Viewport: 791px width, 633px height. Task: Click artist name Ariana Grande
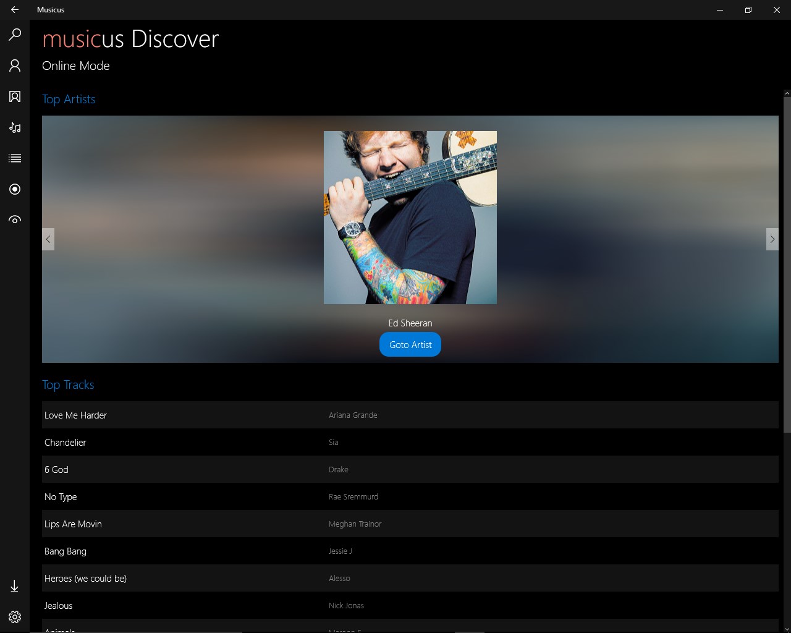coord(353,415)
